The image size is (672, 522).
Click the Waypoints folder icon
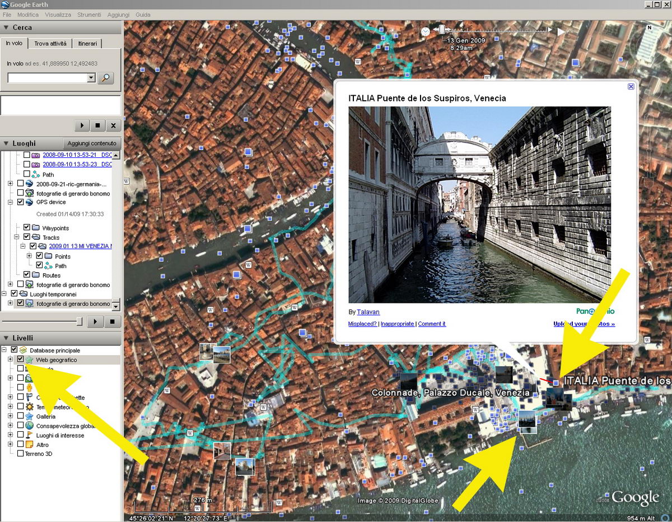point(36,228)
